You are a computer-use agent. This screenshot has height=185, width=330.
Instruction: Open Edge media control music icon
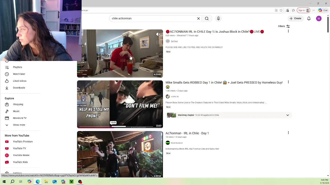pos(287,10)
